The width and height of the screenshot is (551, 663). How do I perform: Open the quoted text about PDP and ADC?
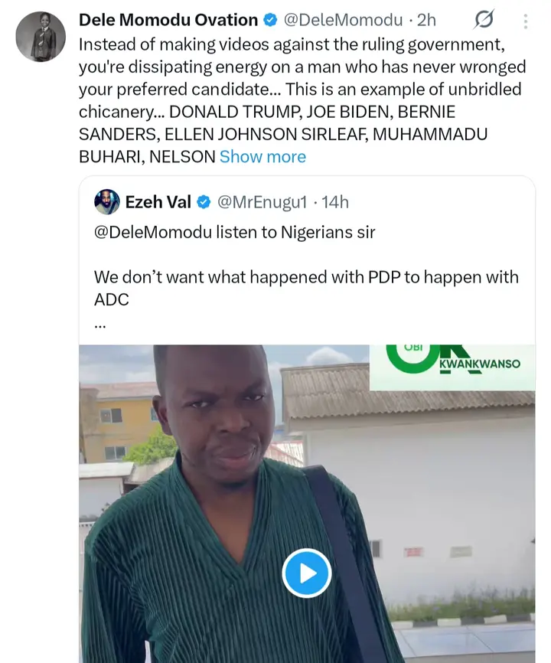coord(306,277)
